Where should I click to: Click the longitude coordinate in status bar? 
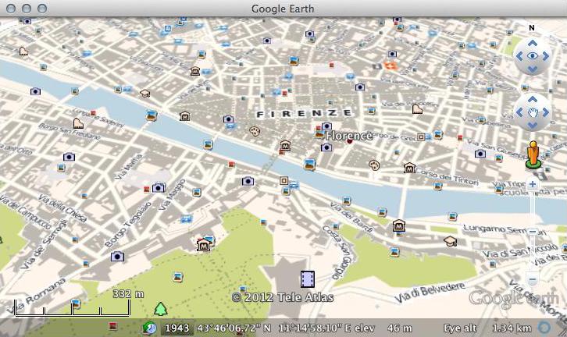point(315,328)
